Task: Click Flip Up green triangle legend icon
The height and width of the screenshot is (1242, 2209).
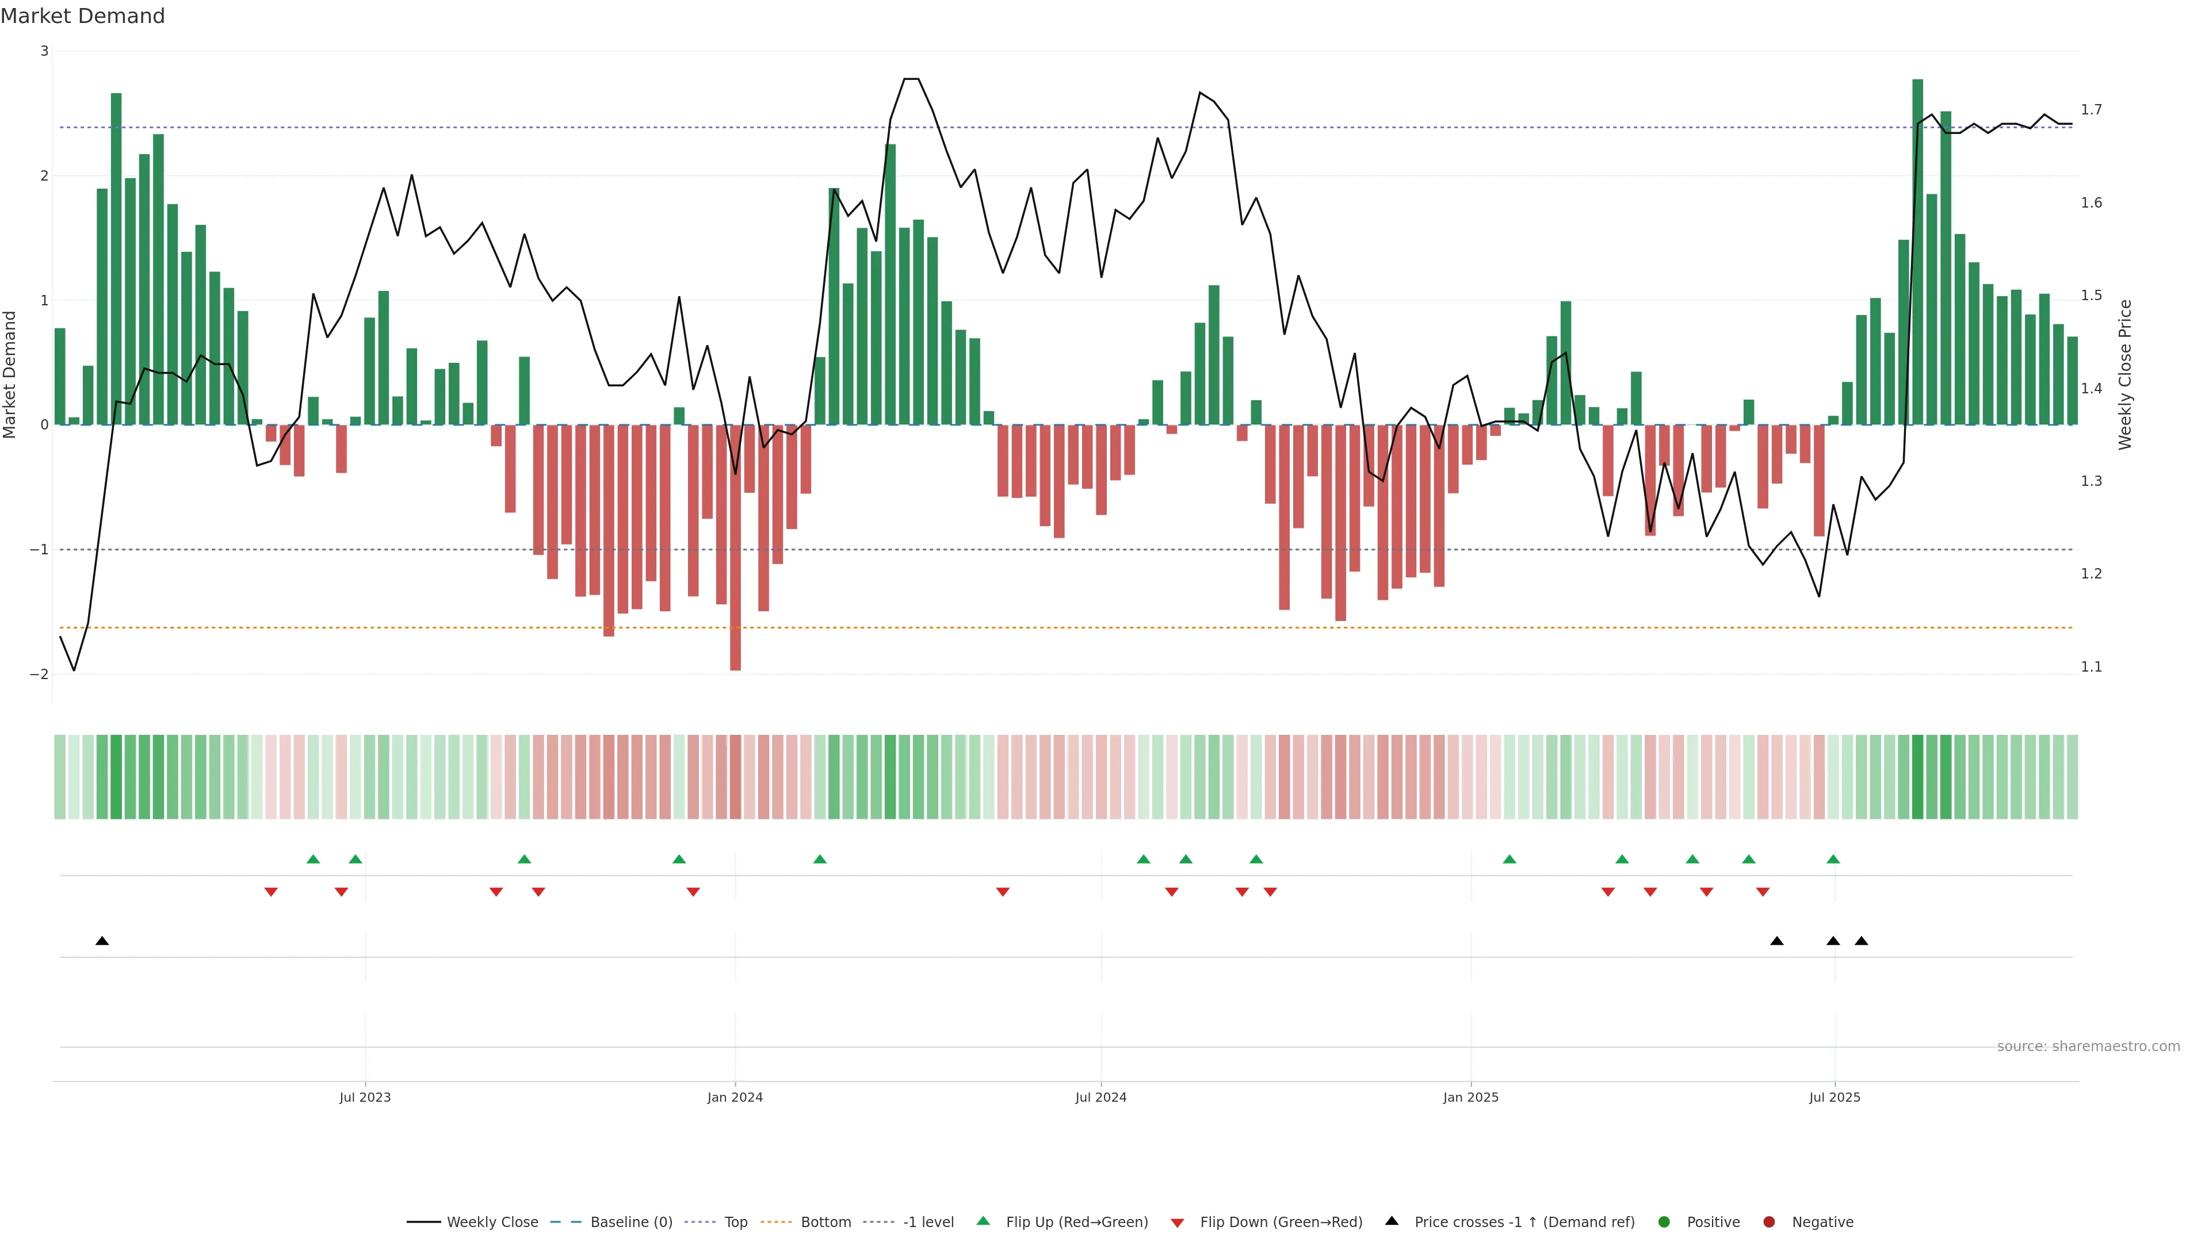Action: pyautogui.click(x=983, y=1221)
